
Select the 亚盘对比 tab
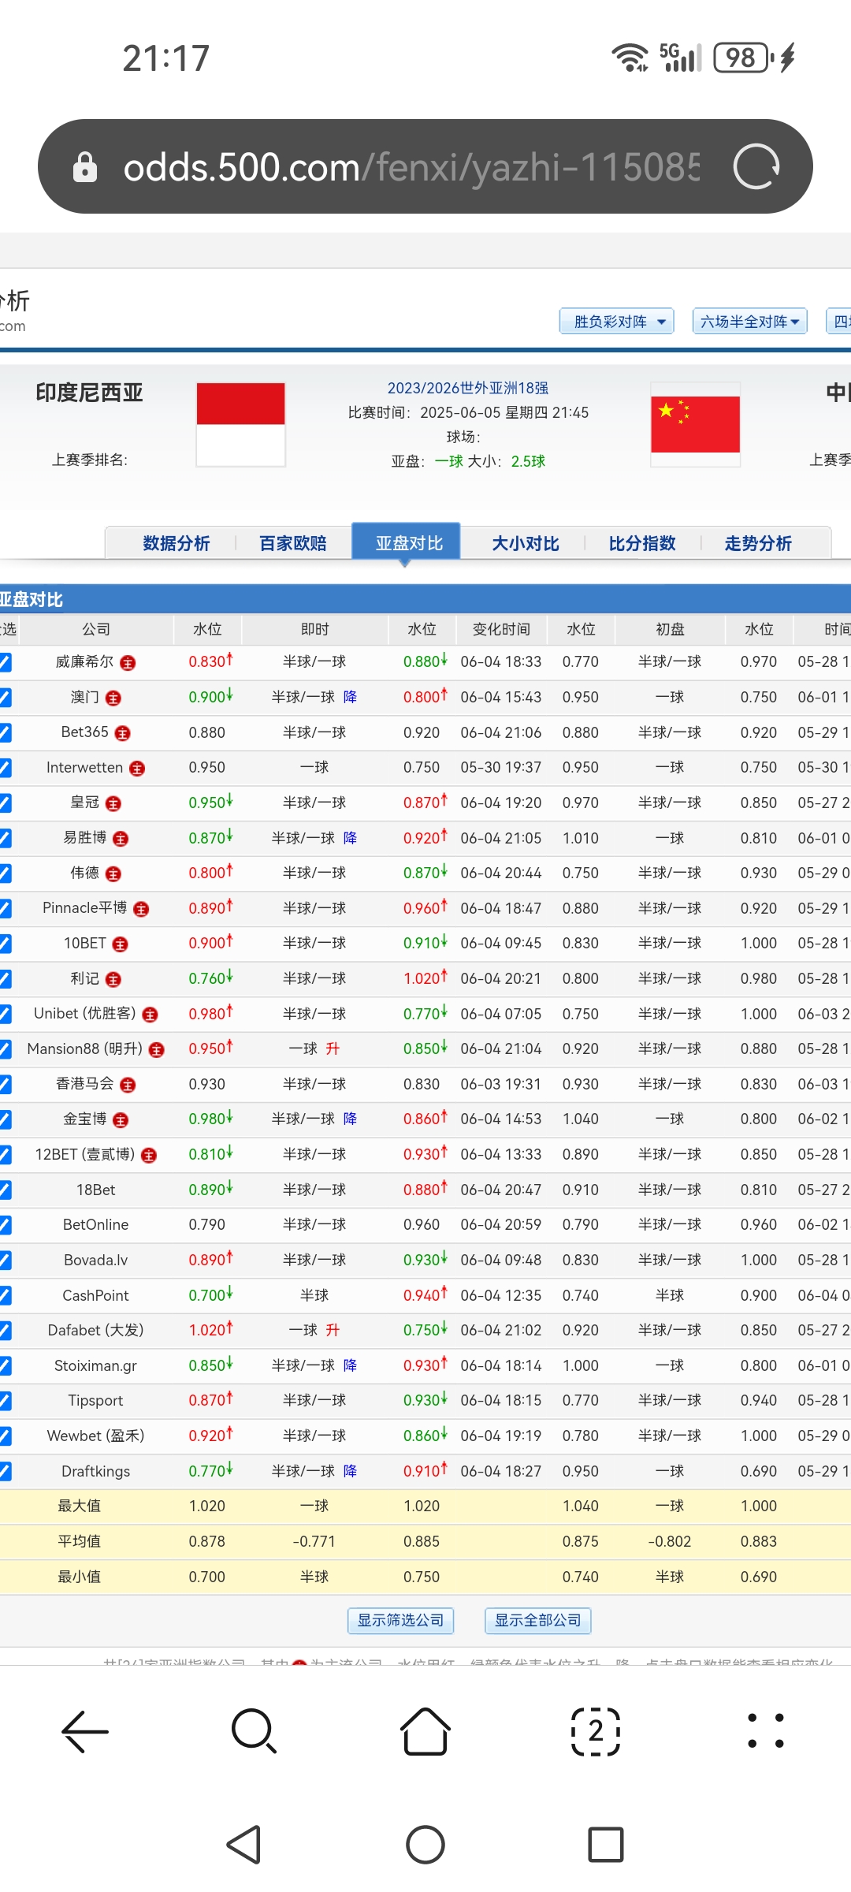tap(406, 543)
